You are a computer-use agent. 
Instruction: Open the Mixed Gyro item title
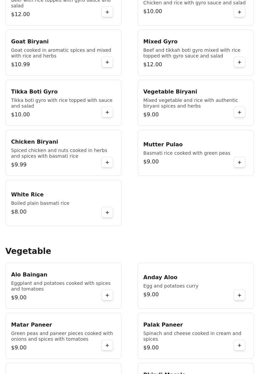[x=160, y=42]
